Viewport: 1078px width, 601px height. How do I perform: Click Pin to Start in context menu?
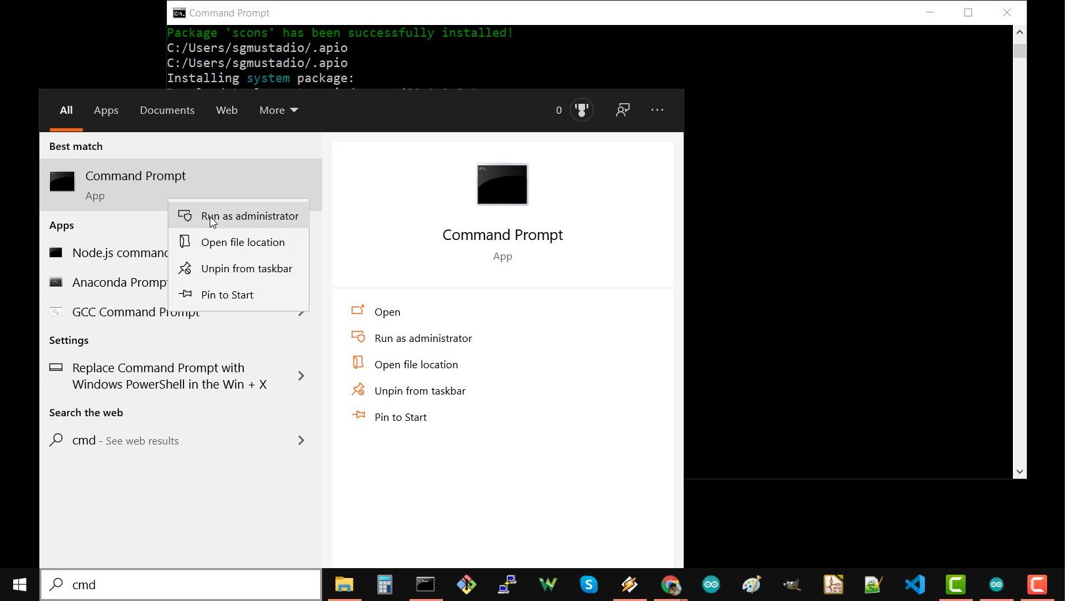(227, 295)
